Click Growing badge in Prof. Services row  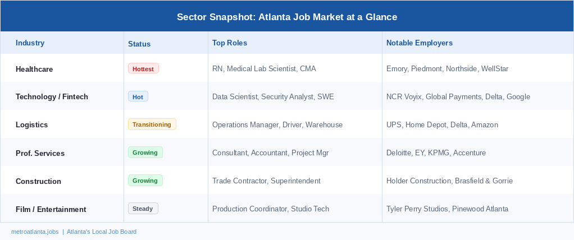tap(145, 153)
